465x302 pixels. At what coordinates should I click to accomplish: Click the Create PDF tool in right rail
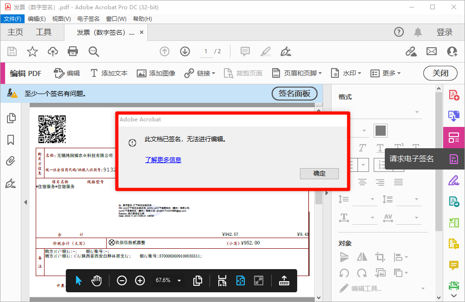click(x=454, y=95)
